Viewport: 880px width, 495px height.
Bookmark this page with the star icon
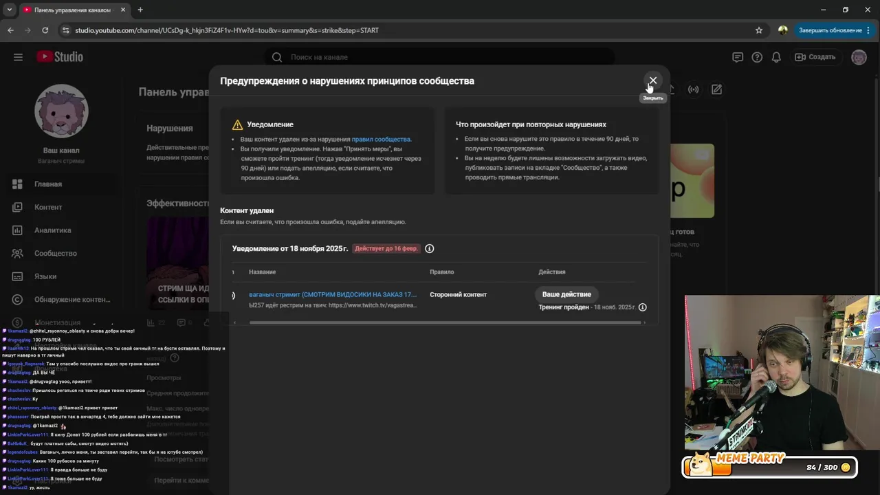click(759, 30)
